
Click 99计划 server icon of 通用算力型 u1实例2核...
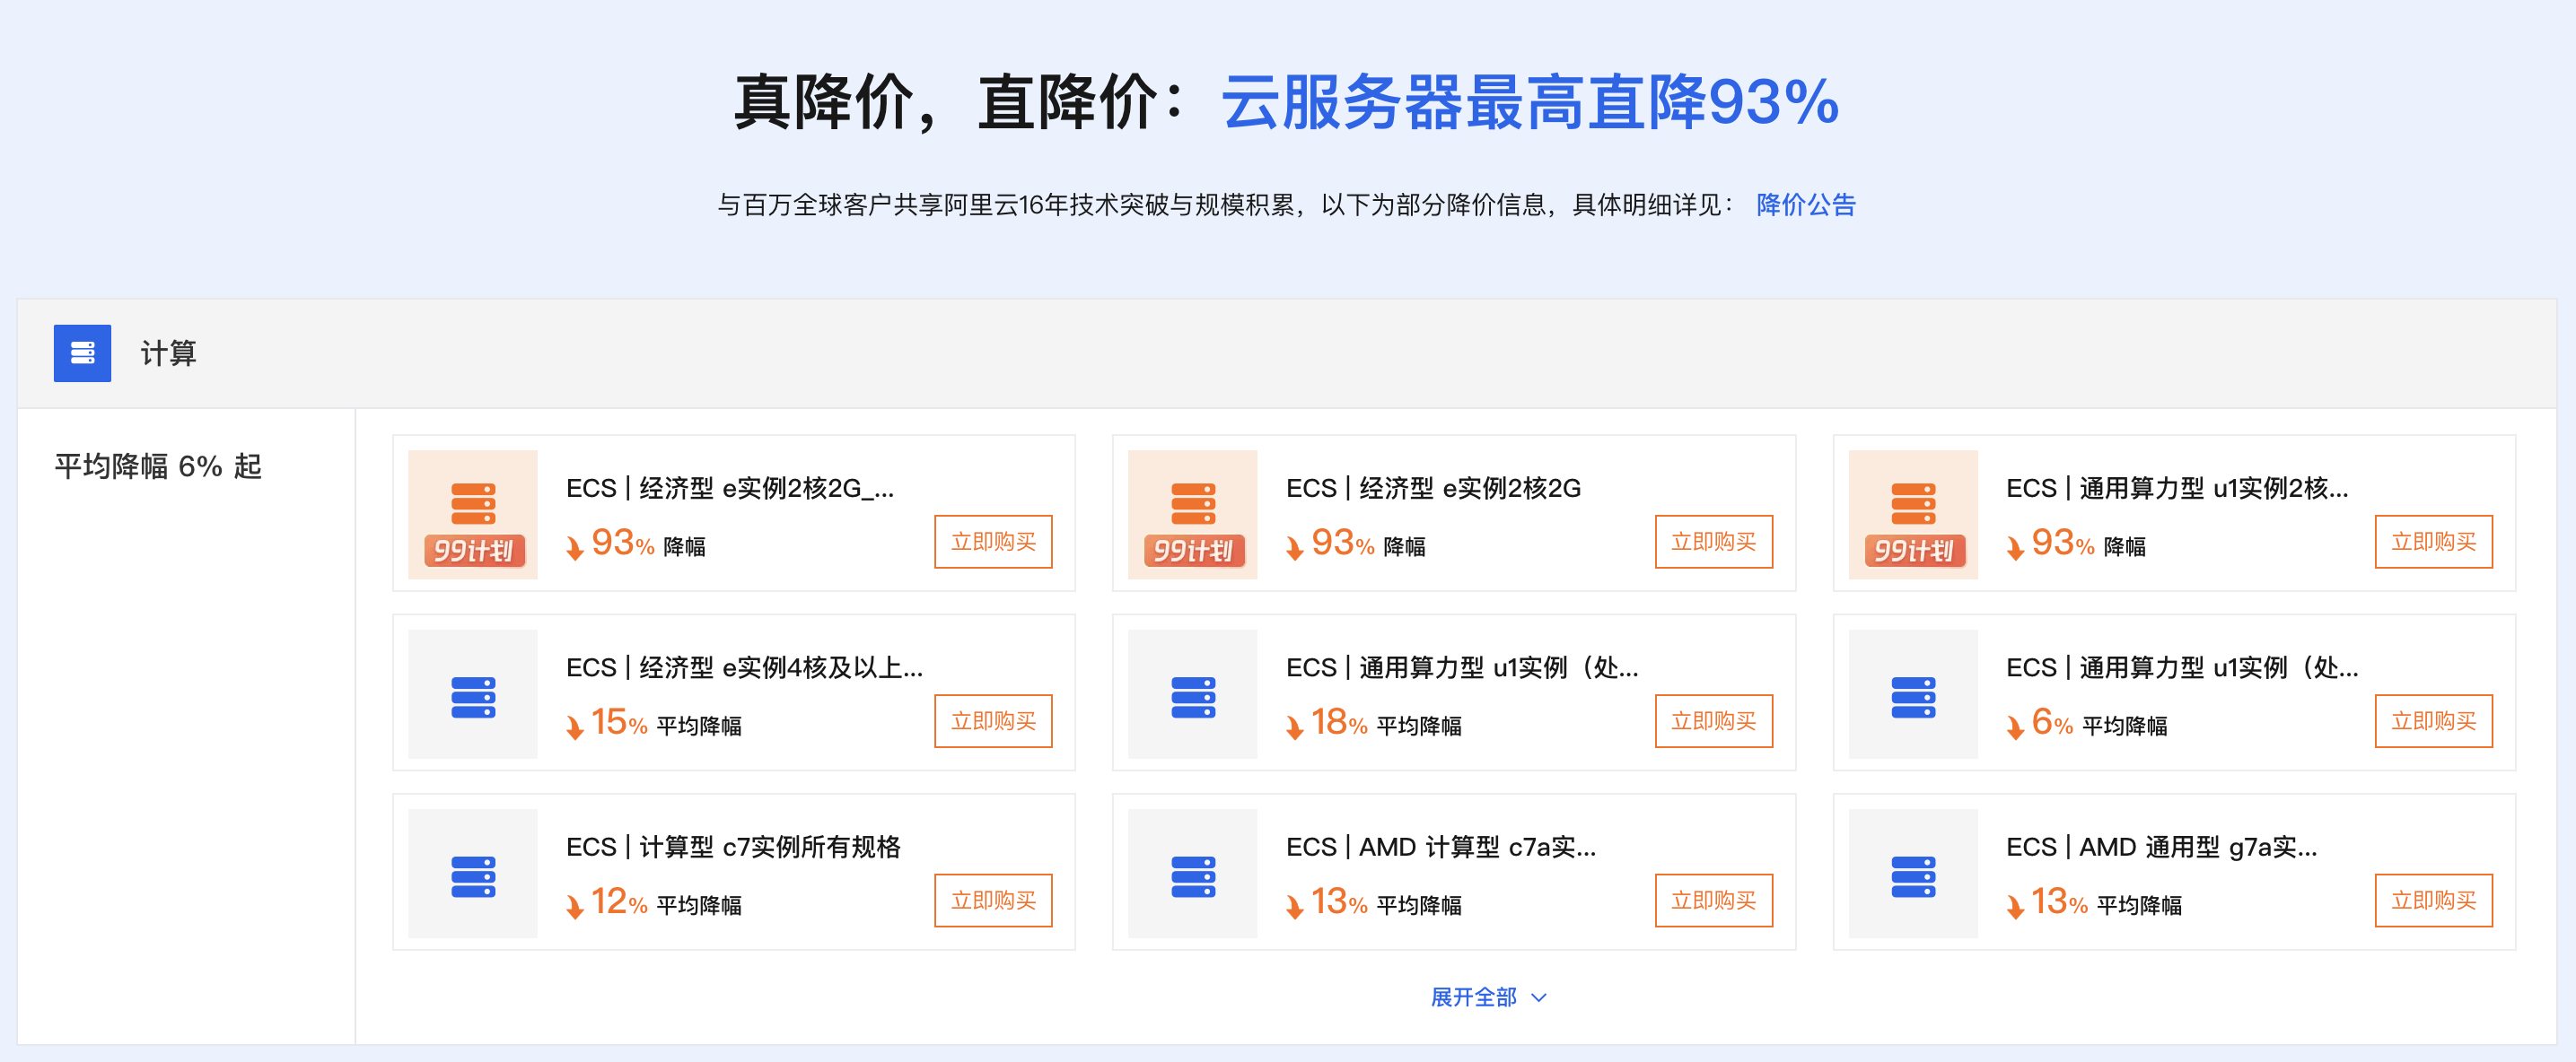tap(1913, 515)
